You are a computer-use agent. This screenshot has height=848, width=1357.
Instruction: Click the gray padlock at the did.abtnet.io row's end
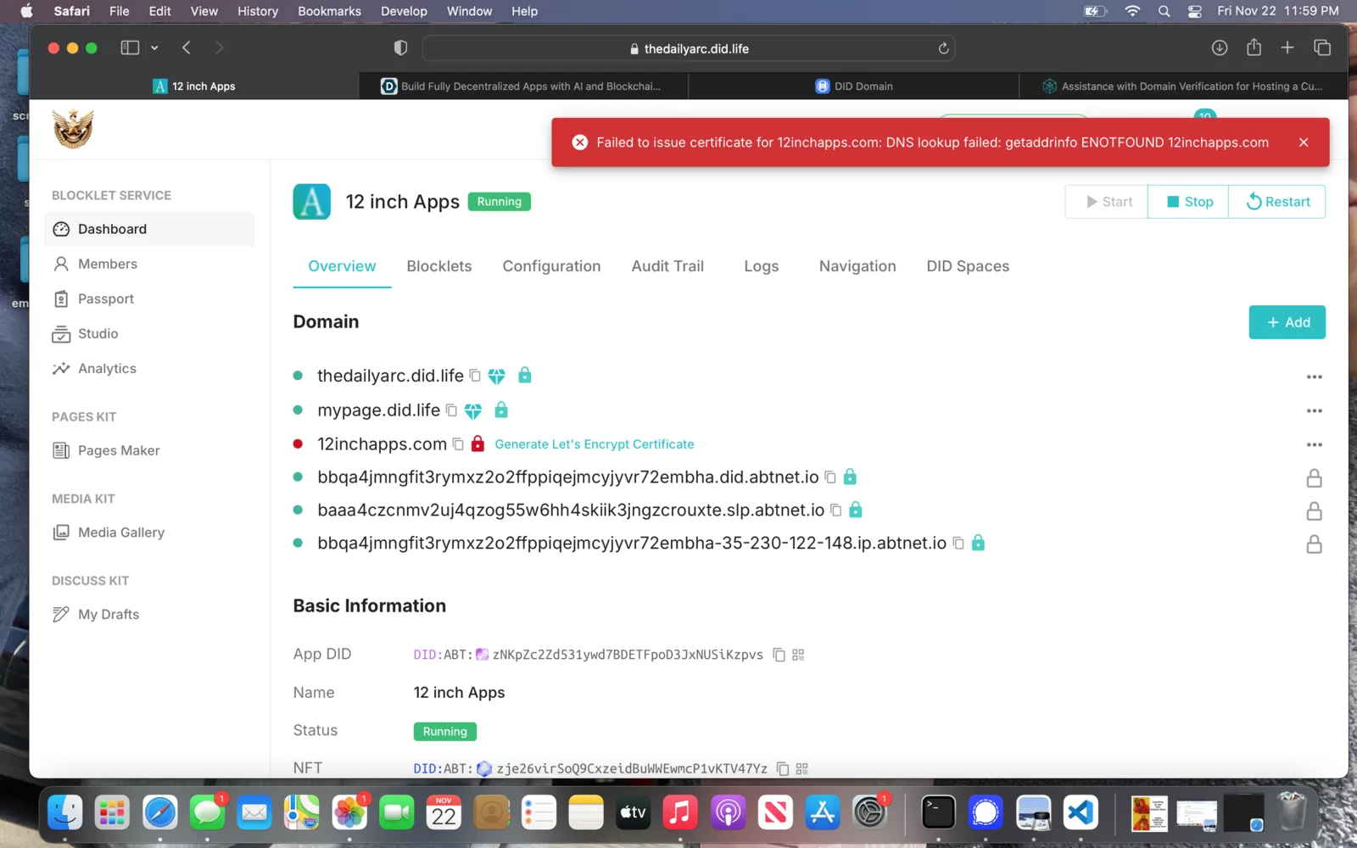[1314, 478]
